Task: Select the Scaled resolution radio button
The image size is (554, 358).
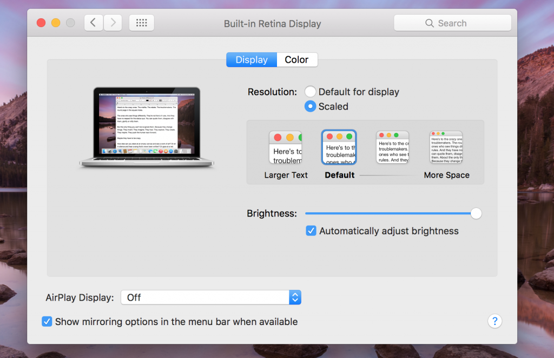Action: [x=310, y=106]
